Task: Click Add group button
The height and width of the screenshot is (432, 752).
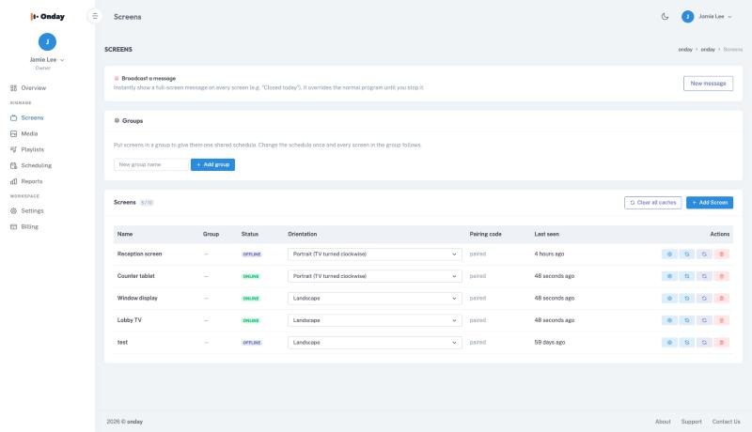Action: pyautogui.click(x=213, y=164)
